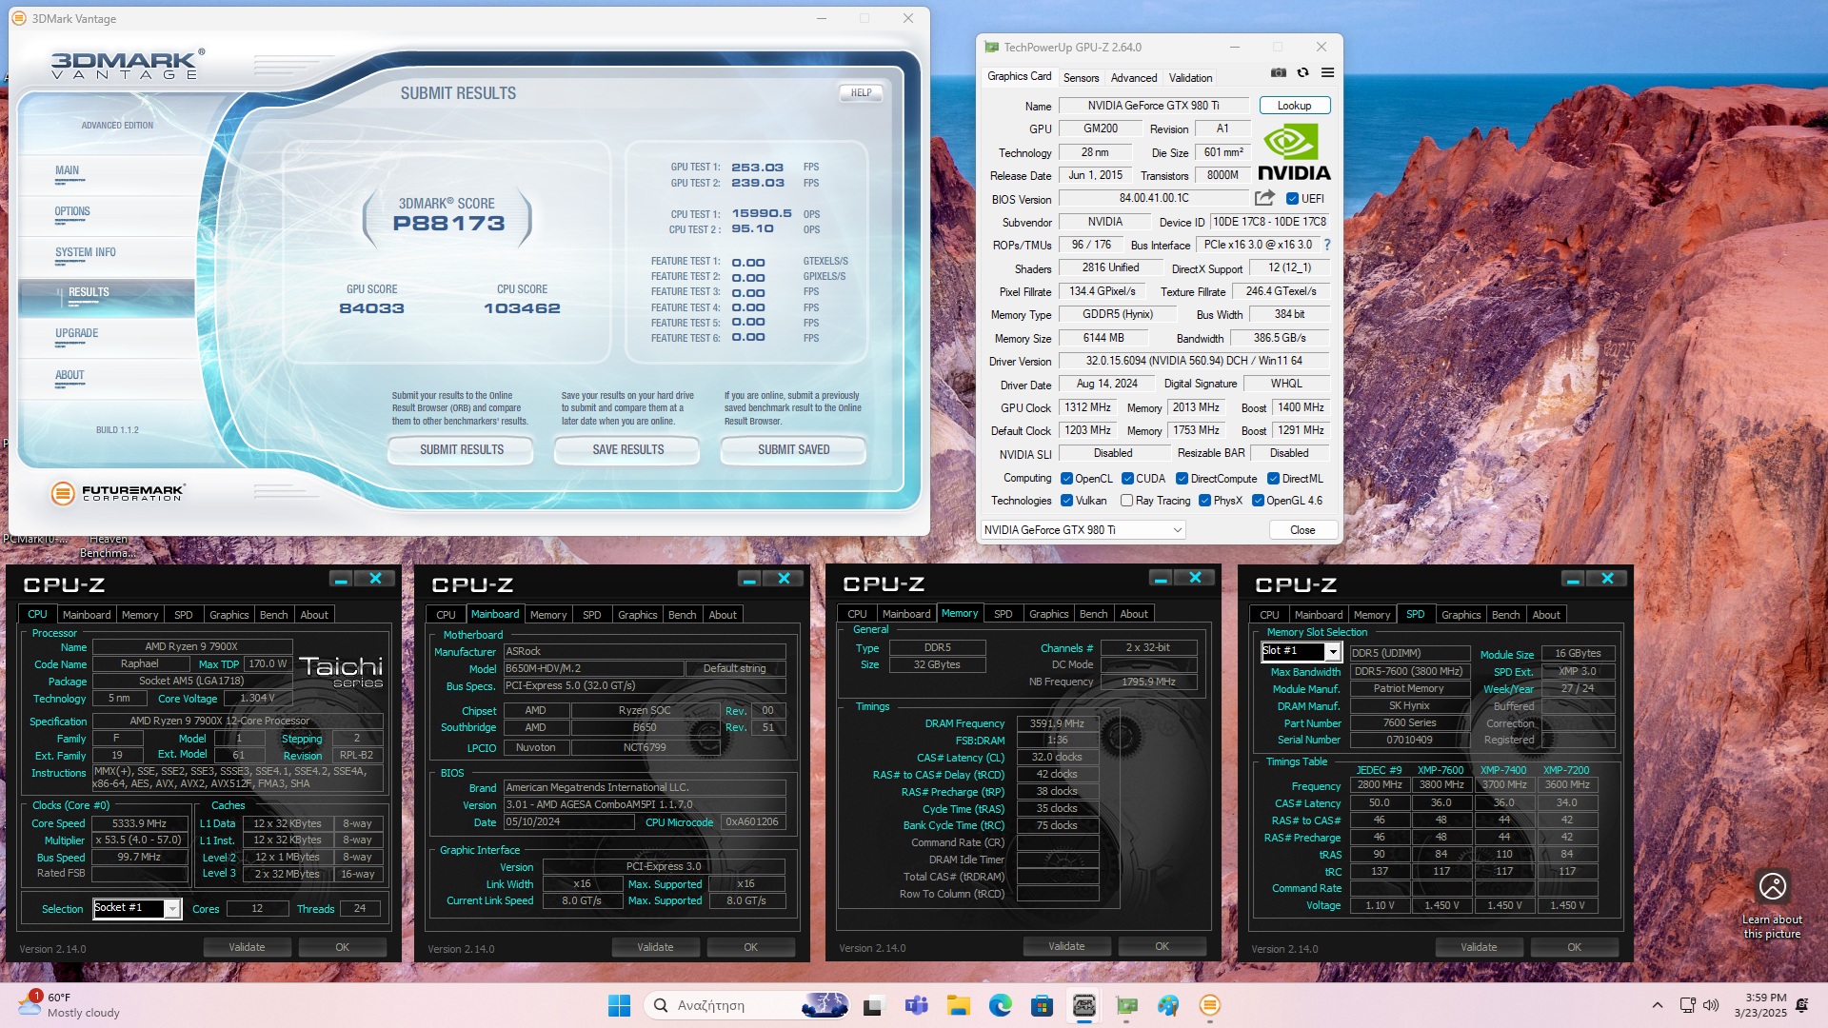Launch Microsoft Teams from the taskbar

[916, 1005]
